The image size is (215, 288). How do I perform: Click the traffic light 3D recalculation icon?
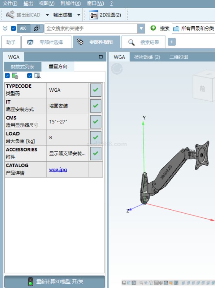pos(30,281)
